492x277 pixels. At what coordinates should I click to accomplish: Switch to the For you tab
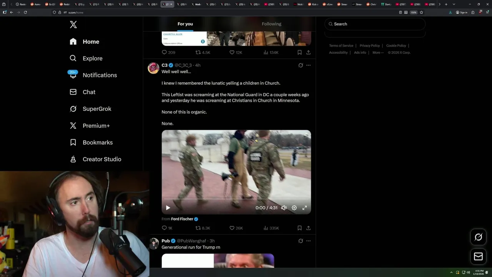[x=185, y=24]
